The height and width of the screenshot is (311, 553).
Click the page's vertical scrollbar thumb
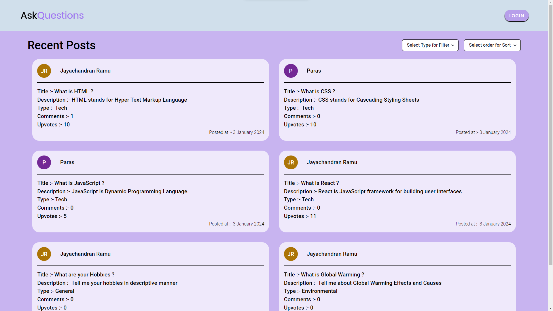coord(550,135)
